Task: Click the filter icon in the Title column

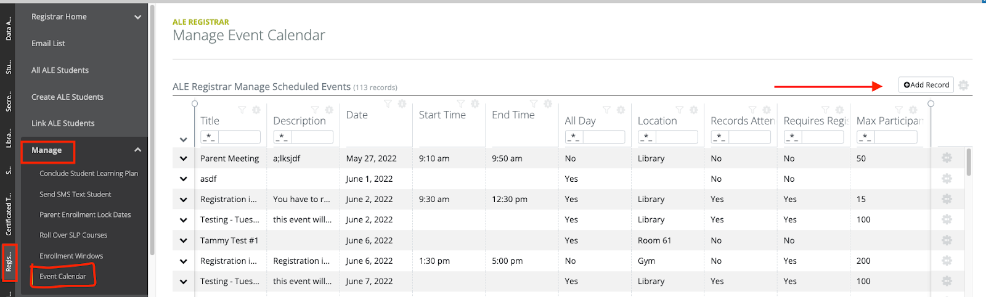Action: point(242,110)
